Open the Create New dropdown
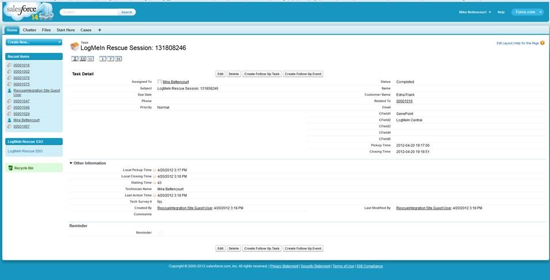This screenshot has height=280, width=550. 34,43
